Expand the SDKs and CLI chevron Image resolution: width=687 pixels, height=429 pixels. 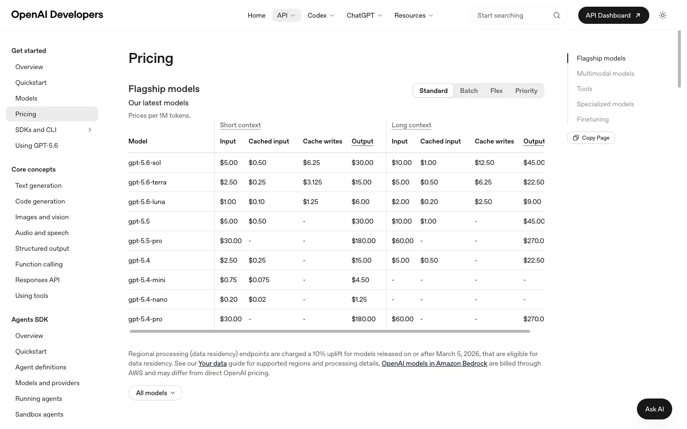[x=90, y=130]
